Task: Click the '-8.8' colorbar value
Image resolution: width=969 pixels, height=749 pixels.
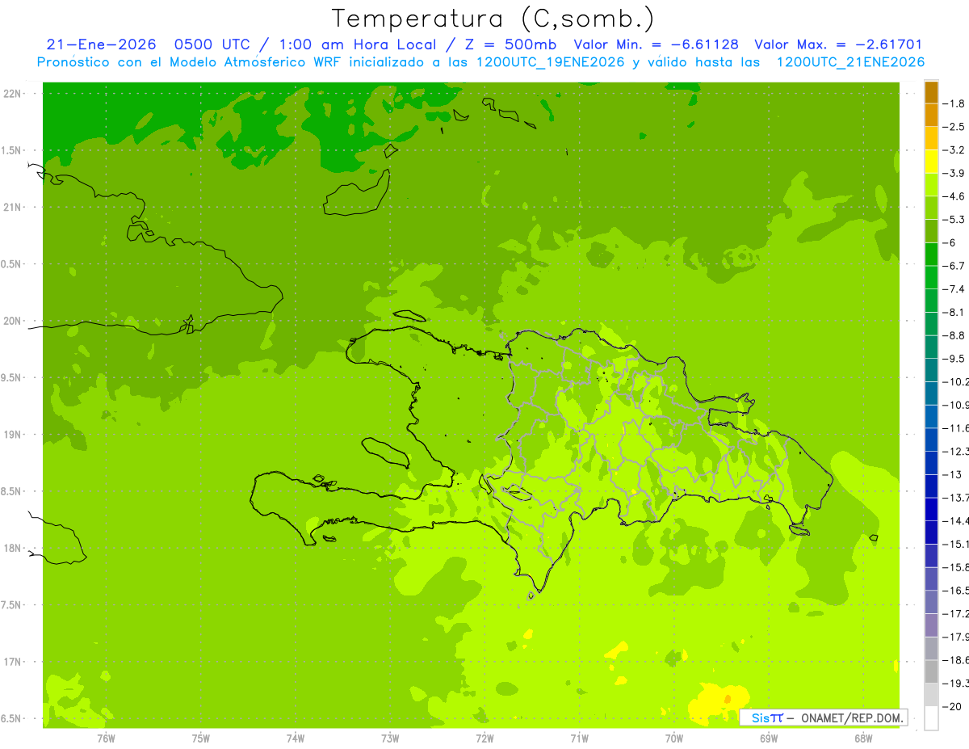Action: pos(954,335)
